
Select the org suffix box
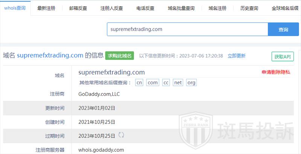[x=192, y=83]
